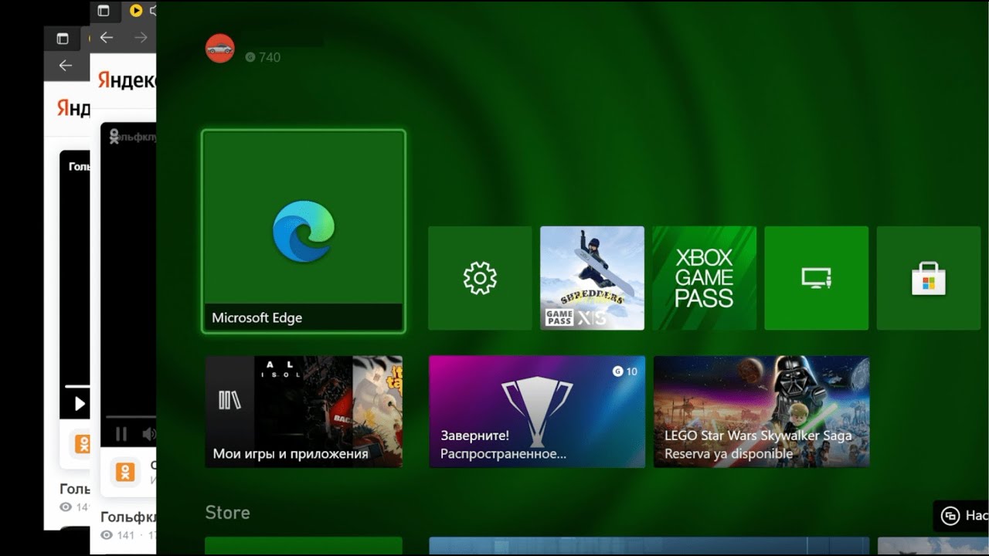Image resolution: width=989 pixels, height=556 pixels.
Task: Open the Microsoft Edge tile
Action: point(304,232)
